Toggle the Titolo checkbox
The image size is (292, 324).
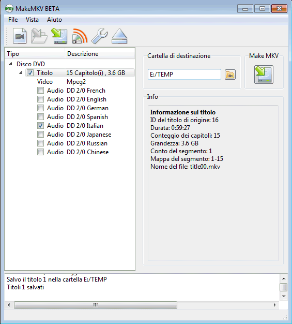point(30,73)
